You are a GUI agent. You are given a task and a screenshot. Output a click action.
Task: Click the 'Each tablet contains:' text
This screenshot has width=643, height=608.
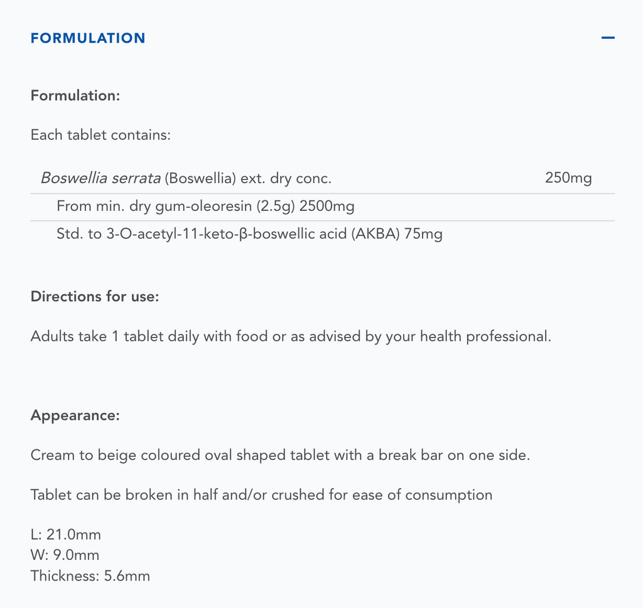[x=100, y=135]
